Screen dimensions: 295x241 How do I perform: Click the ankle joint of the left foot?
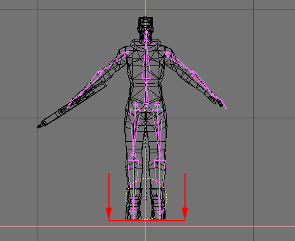coord(133,211)
